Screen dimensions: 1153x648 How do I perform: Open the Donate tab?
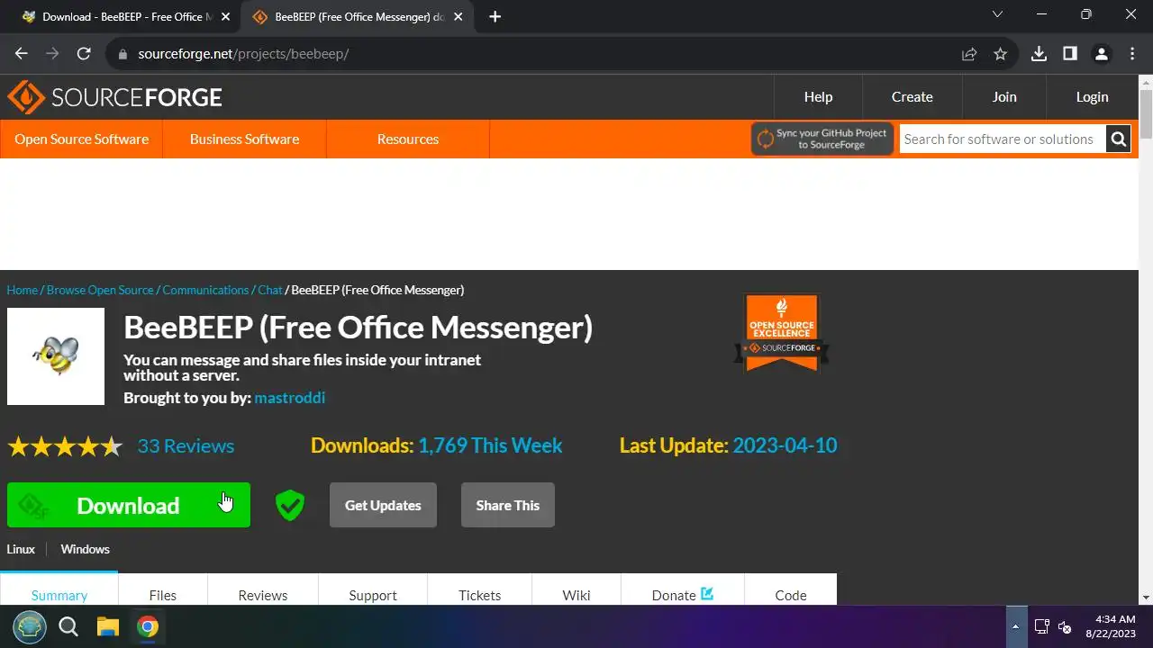[x=683, y=595]
